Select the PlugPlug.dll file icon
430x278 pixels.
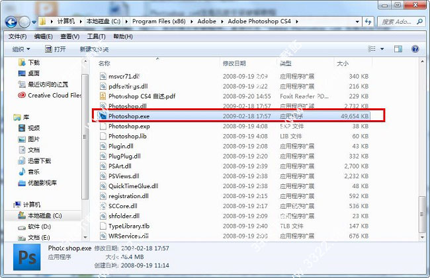(x=103, y=156)
